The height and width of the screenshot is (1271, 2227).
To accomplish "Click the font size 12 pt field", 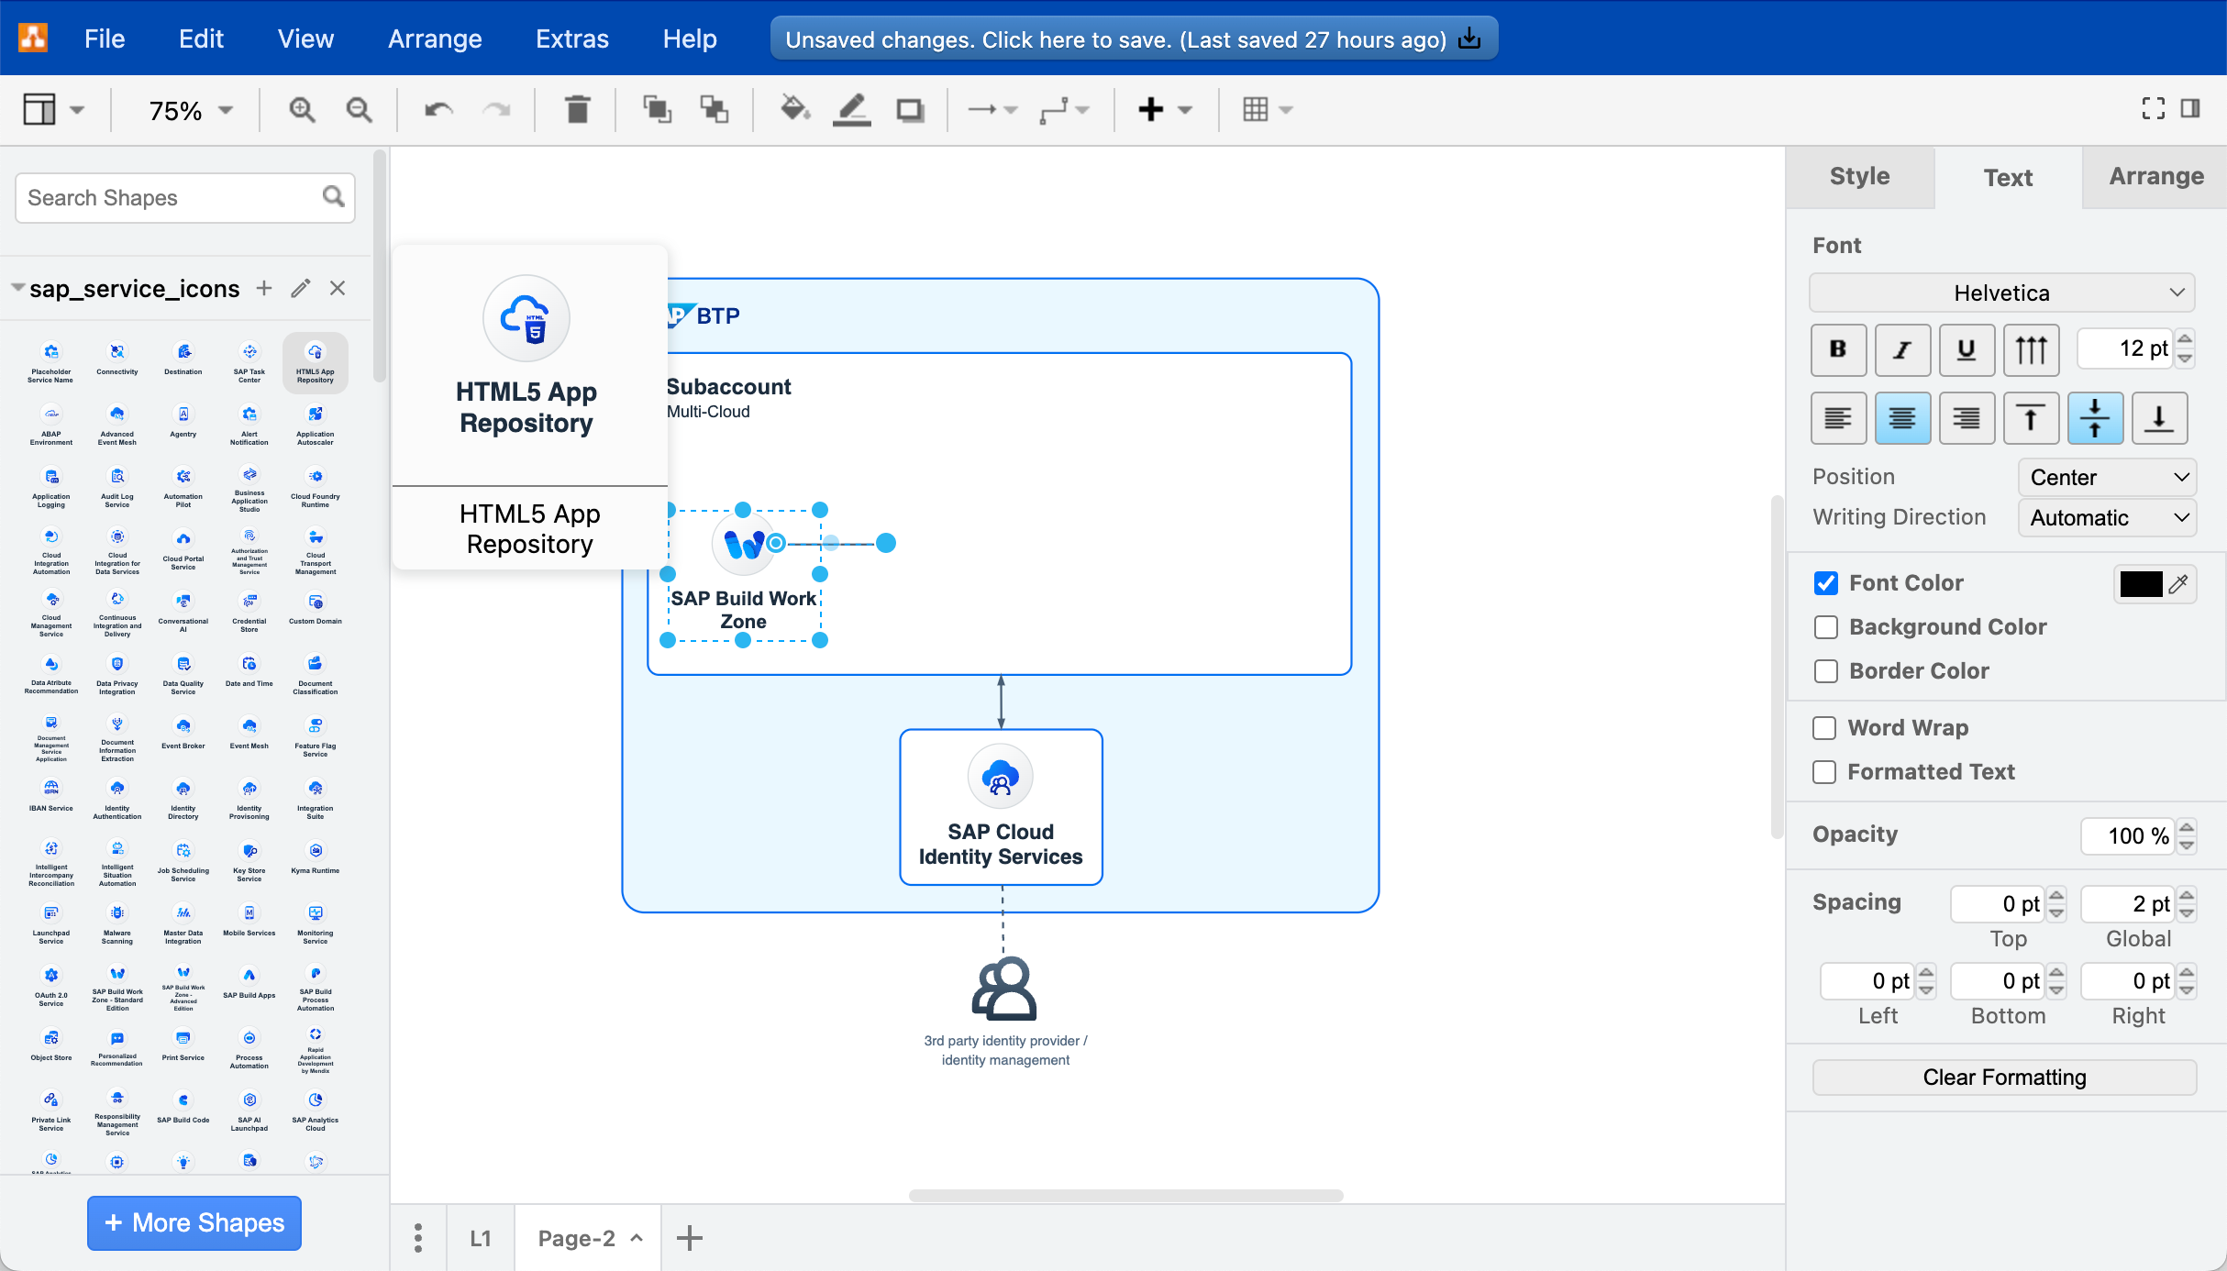I will pos(2124,348).
